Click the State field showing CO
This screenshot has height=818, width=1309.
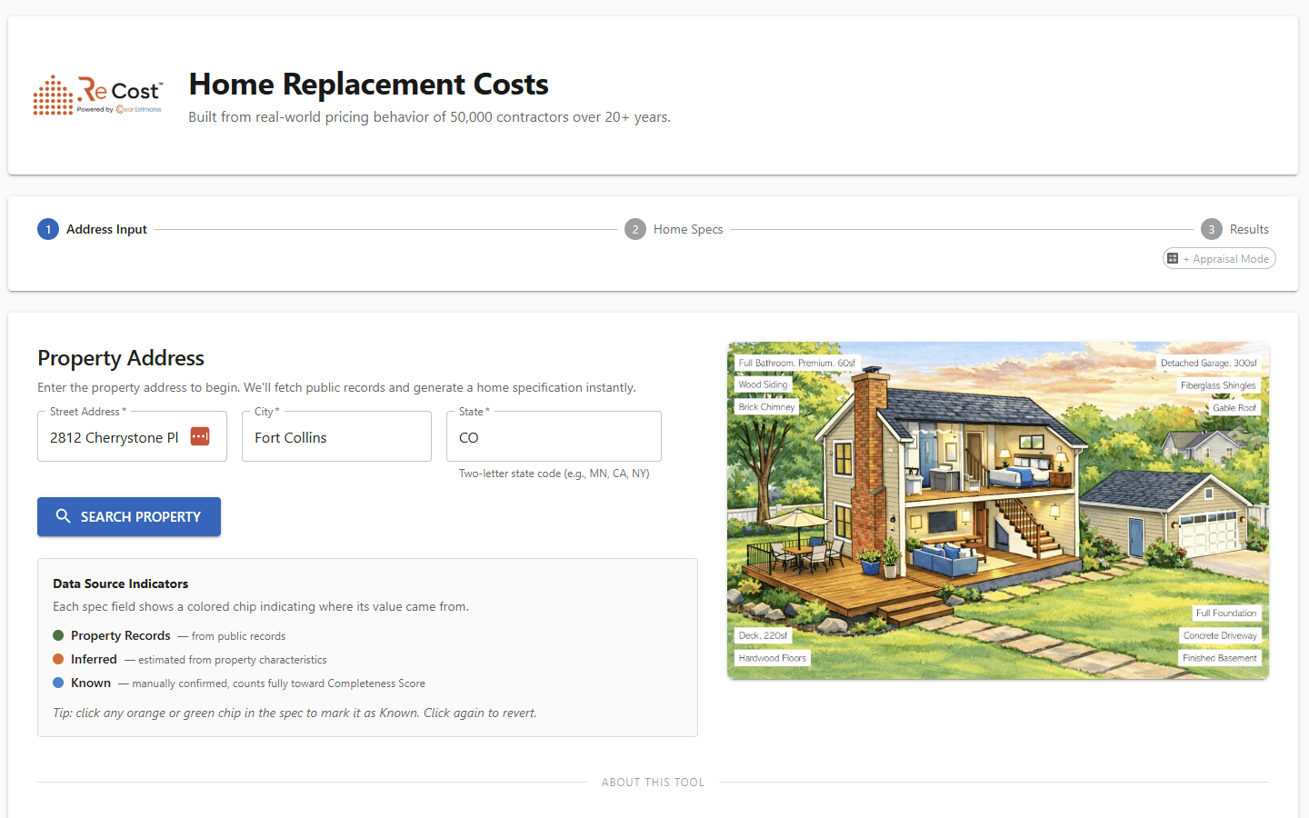tap(554, 437)
